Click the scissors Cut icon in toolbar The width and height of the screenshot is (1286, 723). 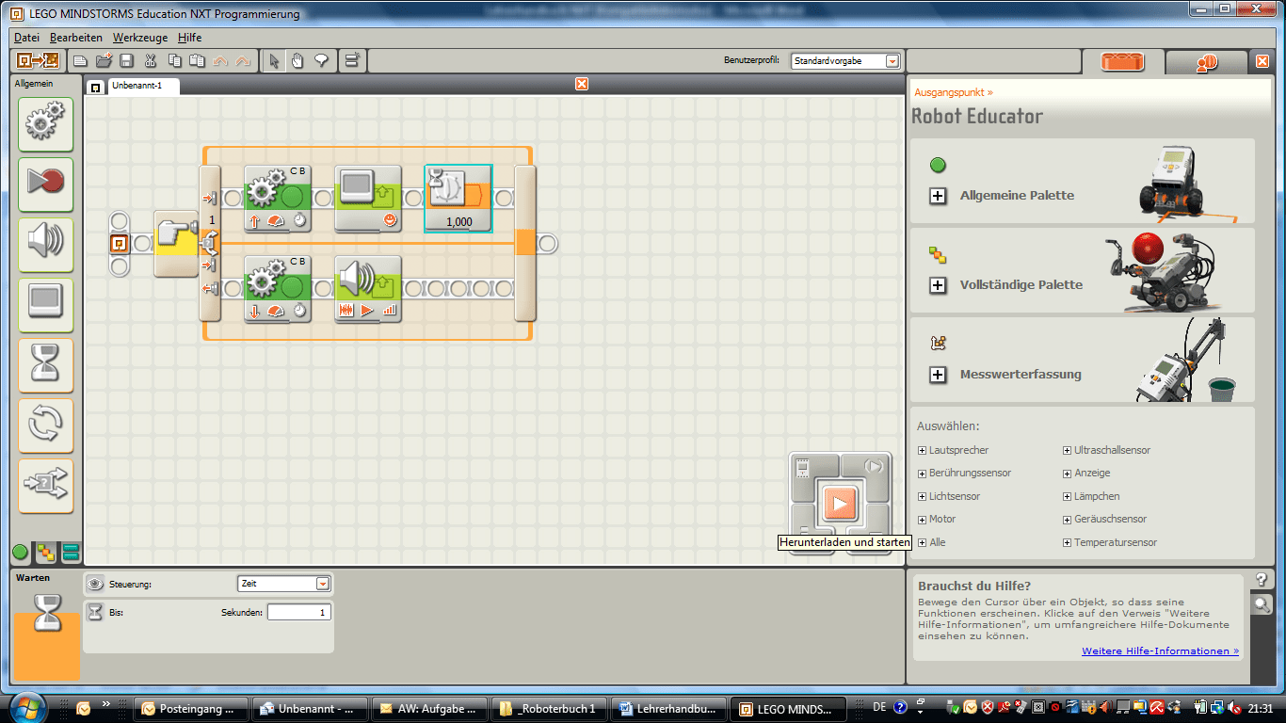pos(150,61)
